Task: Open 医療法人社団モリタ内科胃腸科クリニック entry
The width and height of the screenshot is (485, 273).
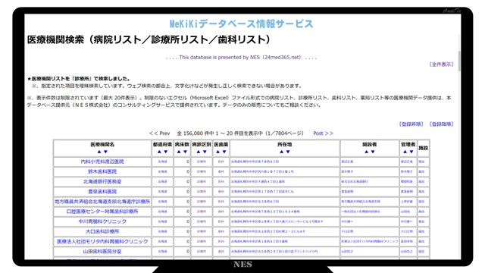Action: click(x=102, y=241)
